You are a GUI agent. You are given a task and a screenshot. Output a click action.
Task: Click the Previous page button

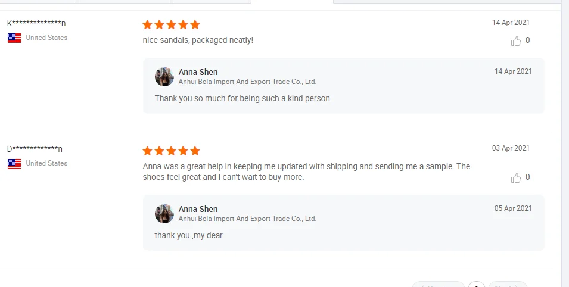point(438,285)
